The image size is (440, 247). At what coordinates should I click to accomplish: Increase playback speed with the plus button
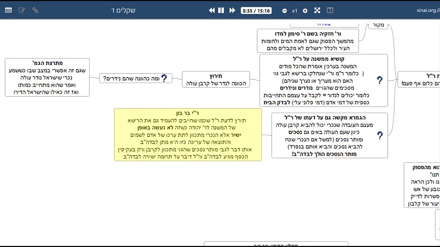[305, 11]
